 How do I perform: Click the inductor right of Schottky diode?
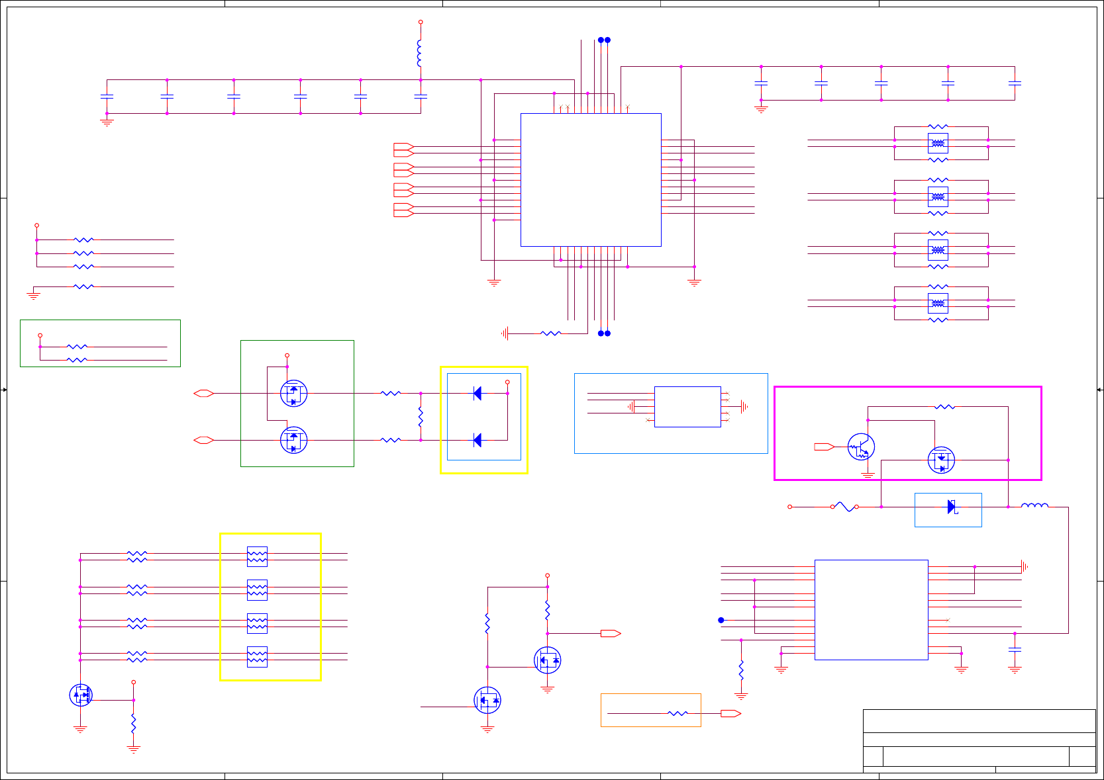coord(1034,506)
